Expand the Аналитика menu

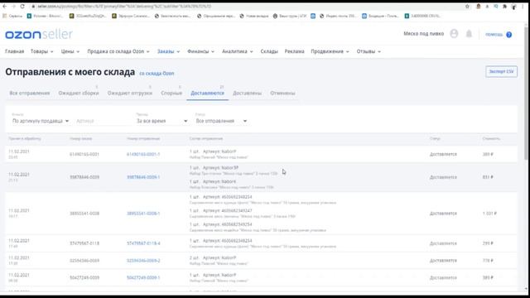point(238,51)
